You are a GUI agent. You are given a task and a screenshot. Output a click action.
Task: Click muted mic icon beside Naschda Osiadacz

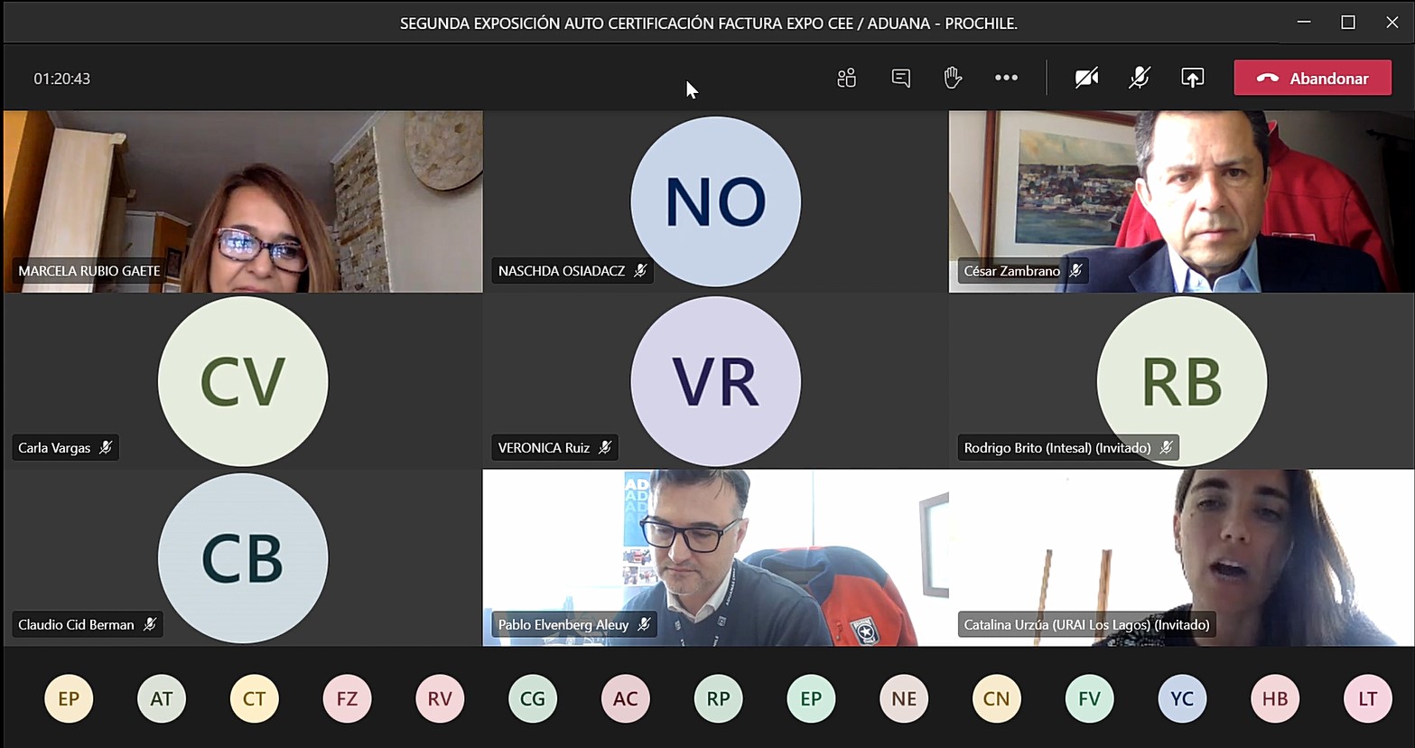[x=640, y=270]
